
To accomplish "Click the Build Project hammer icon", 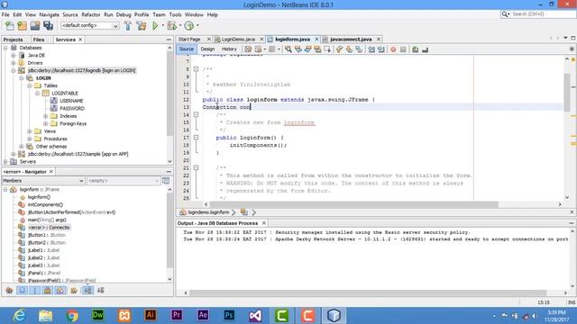I will pyautogui.click(x=128, y=26).
